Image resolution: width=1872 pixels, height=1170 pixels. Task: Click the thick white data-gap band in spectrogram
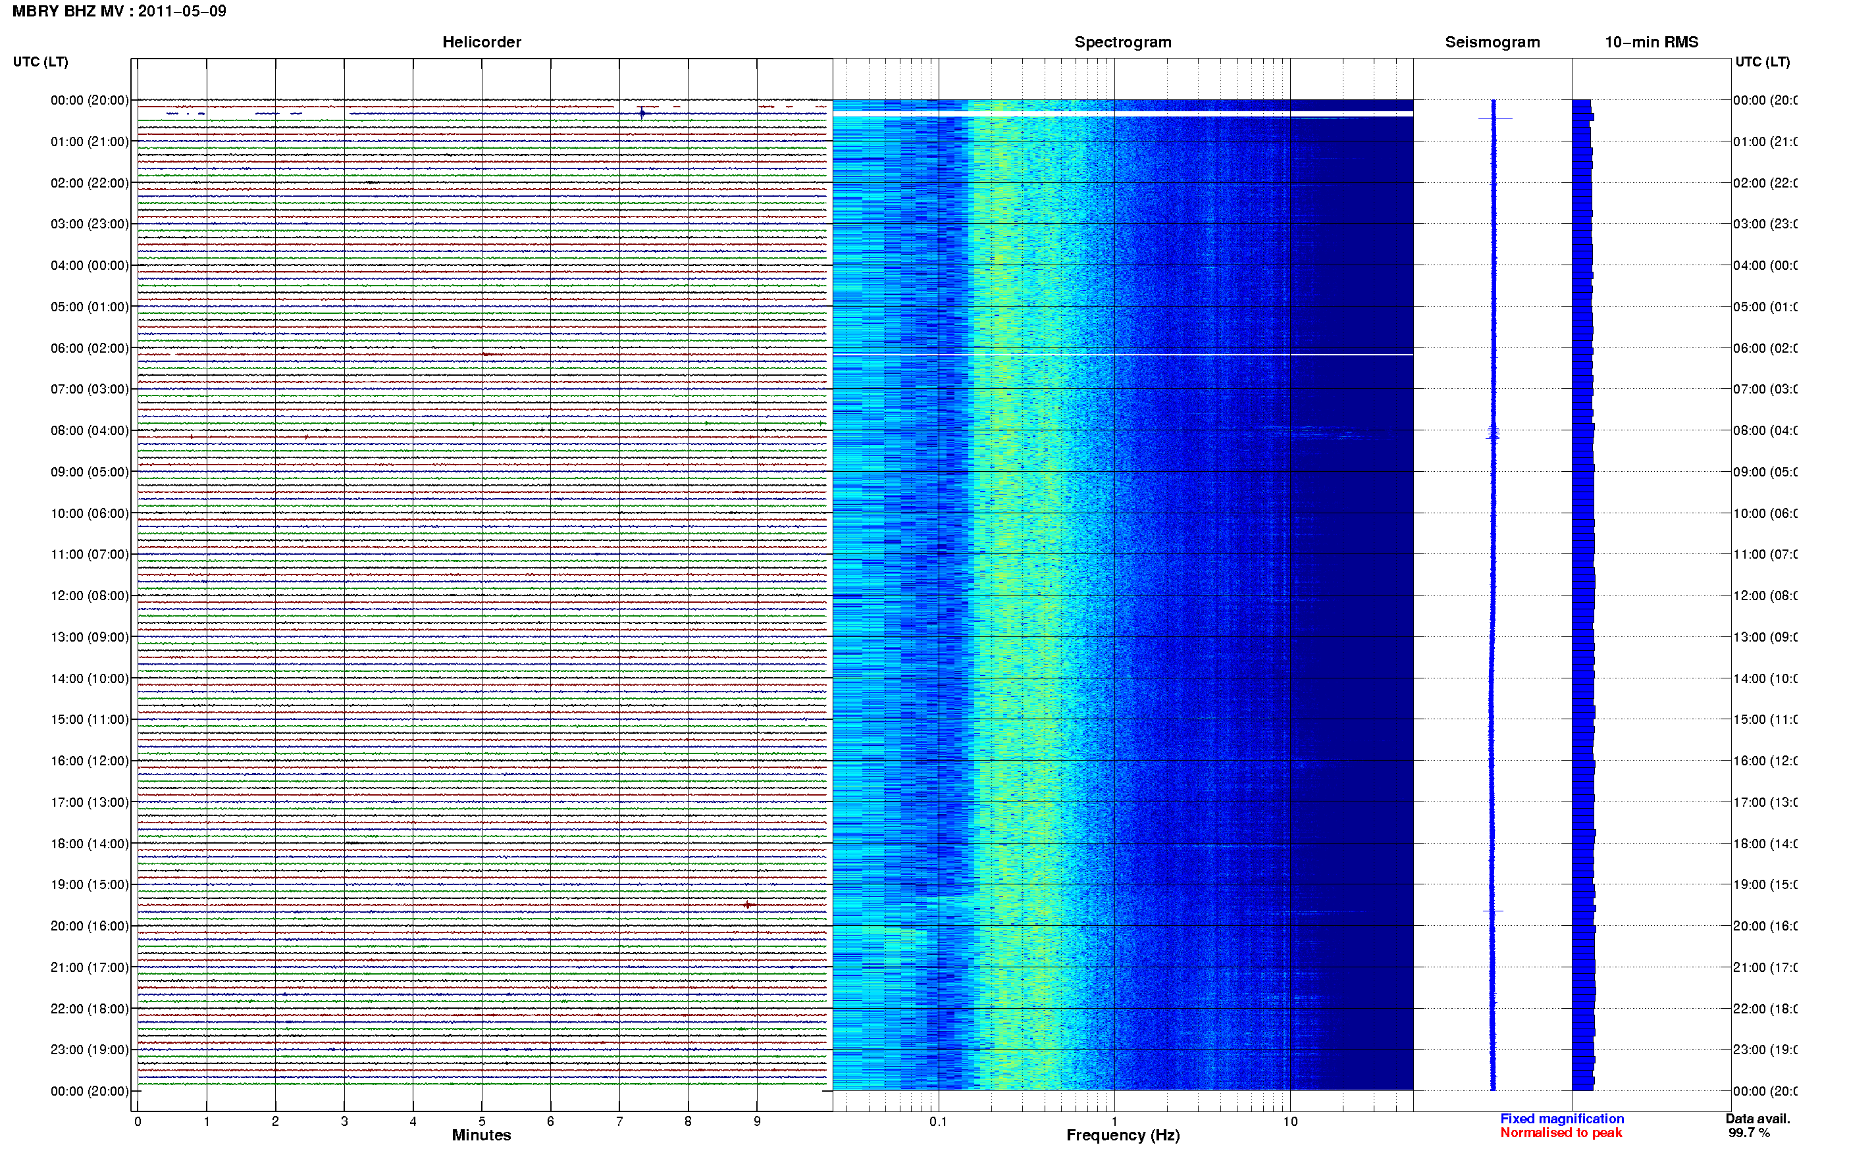click(x=1123, y=114)
